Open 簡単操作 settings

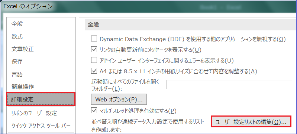click(x=41, y=87)
